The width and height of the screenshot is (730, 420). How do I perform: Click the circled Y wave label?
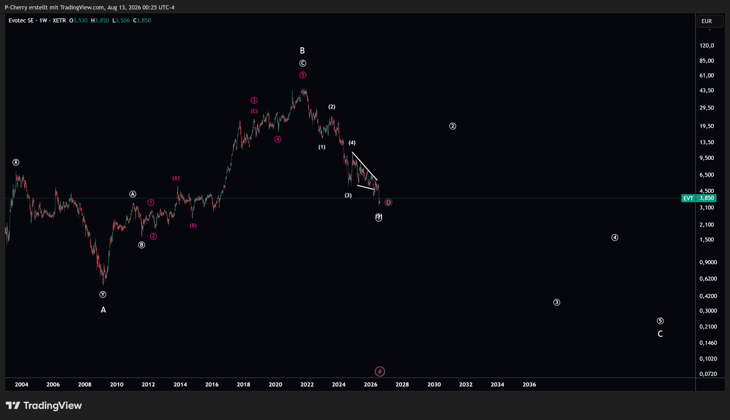pyautogui.click(x=103, y=294)
